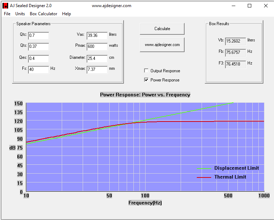This screenshot has height=220, width=274.
Task: Focus the Xmax field
Action: (x=97, y=69)
